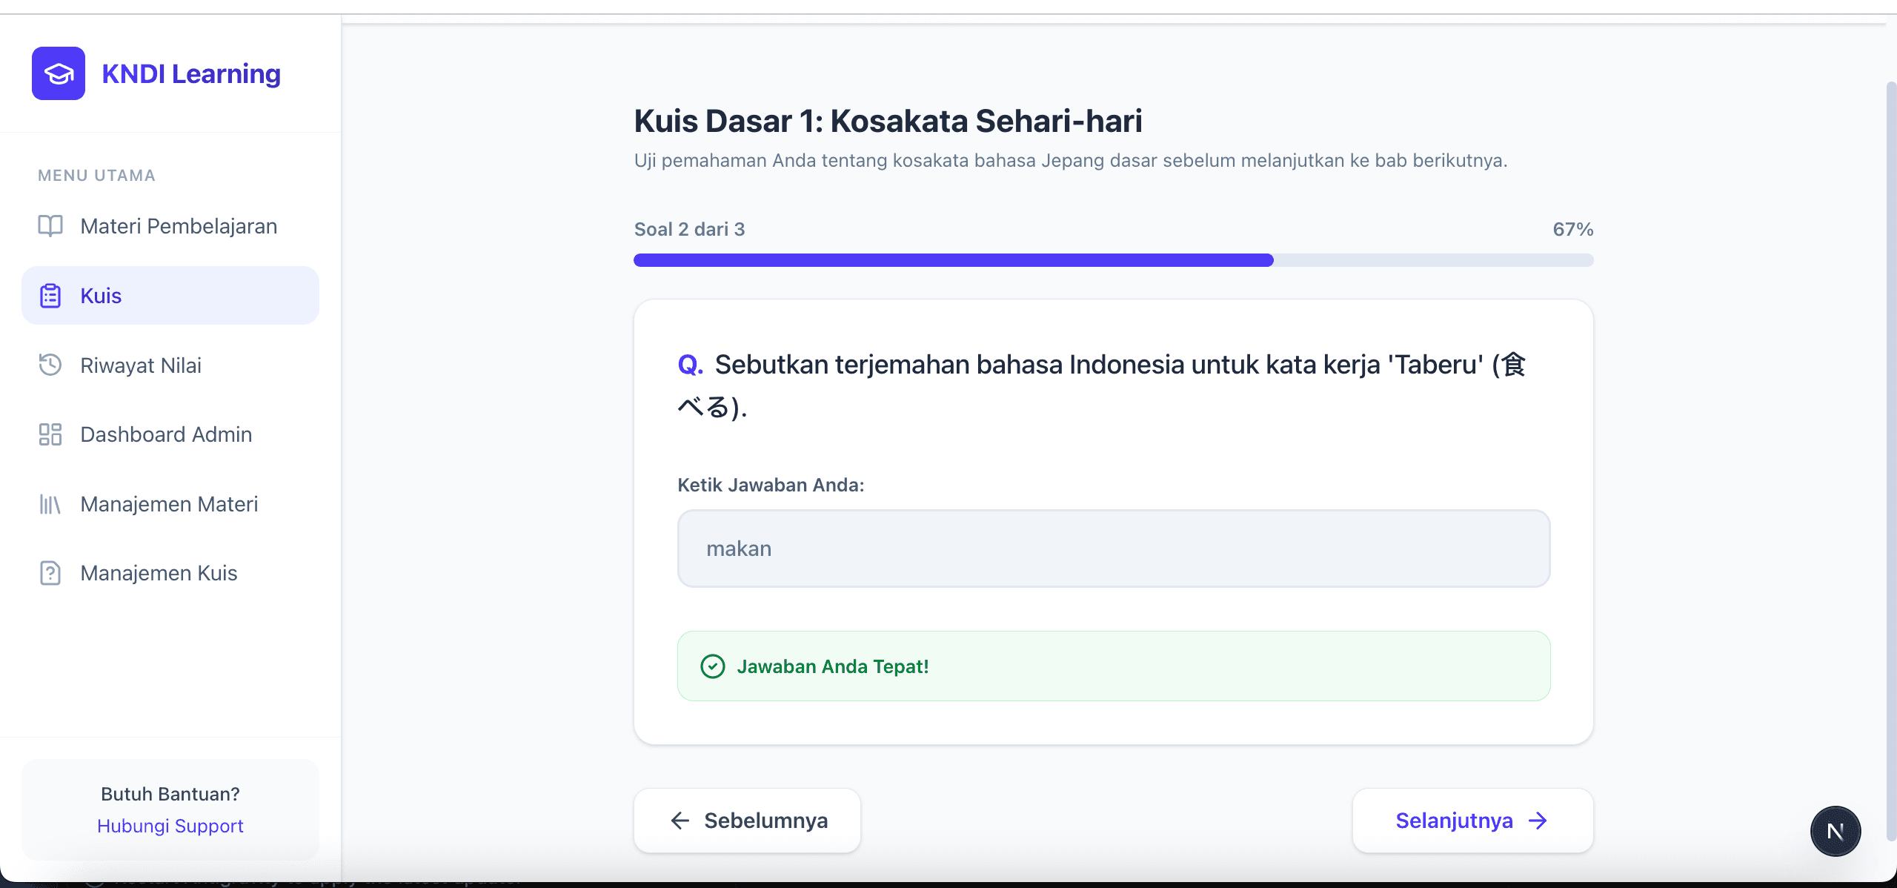Open Manajemen Kuis page
1897x888 pixels.
coord(170,573)
